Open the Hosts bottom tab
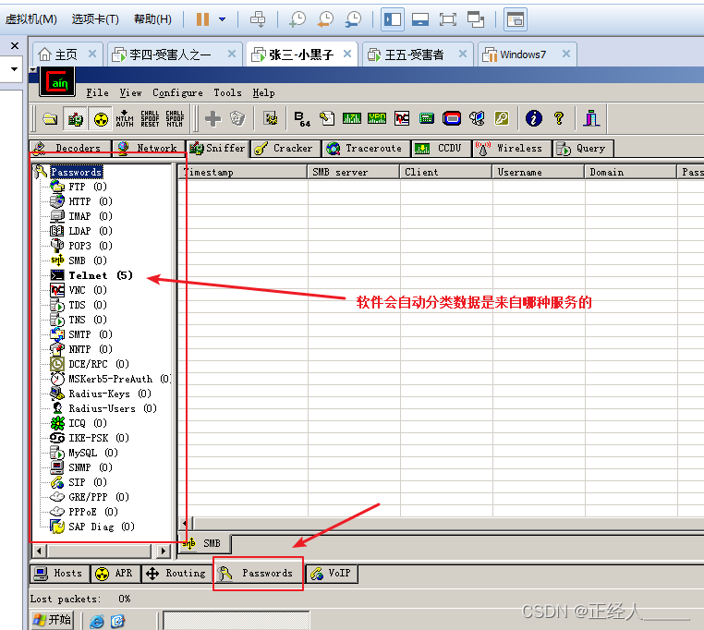 point(60,574)
